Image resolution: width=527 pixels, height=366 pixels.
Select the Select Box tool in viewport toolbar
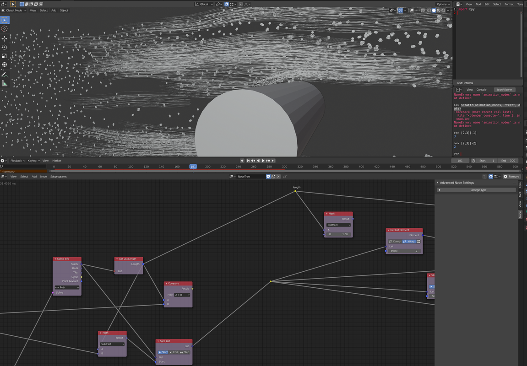pyautogui.click(x=5, y=20)
